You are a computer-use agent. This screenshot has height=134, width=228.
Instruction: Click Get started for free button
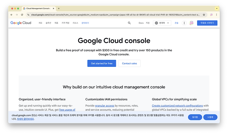click(102, 64)
